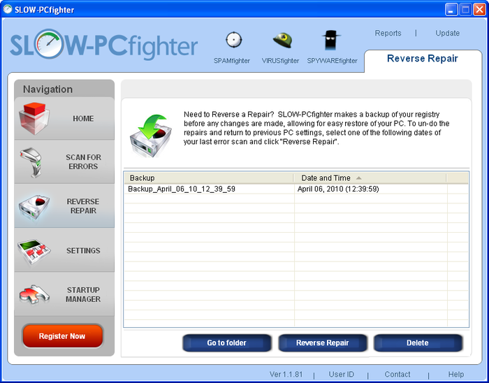This screenshot has height=383, width=489.
Task: Delete the selected backup
Action: click(x=418, y=343)
